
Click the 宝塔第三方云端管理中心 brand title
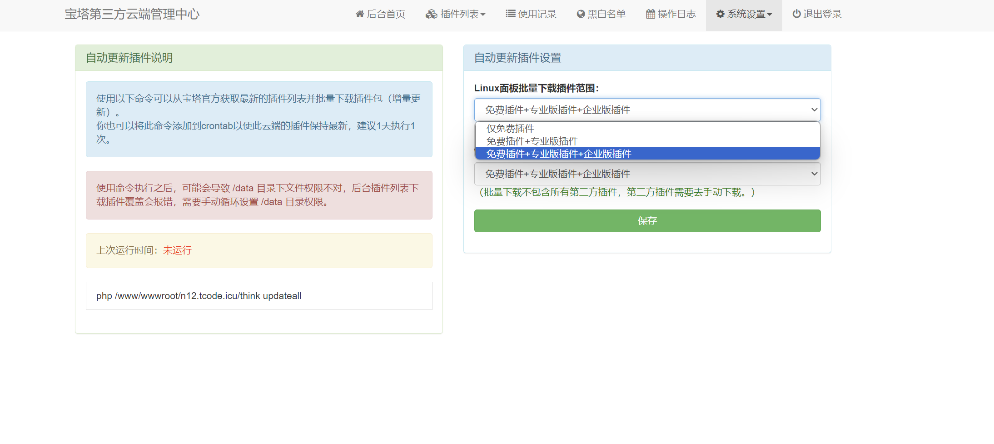click(x=132, y=14)
